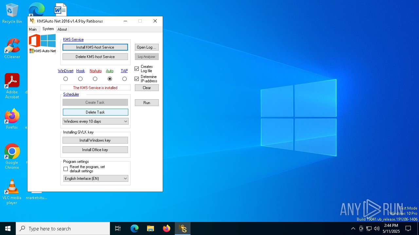Open Google Chrome desktop shortcut
Screen dimensions: 419x235
tap(12, 157)
